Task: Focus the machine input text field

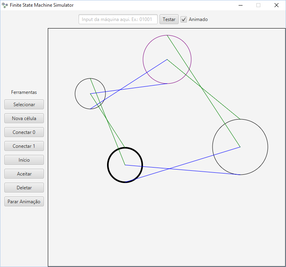Action: 118,19
